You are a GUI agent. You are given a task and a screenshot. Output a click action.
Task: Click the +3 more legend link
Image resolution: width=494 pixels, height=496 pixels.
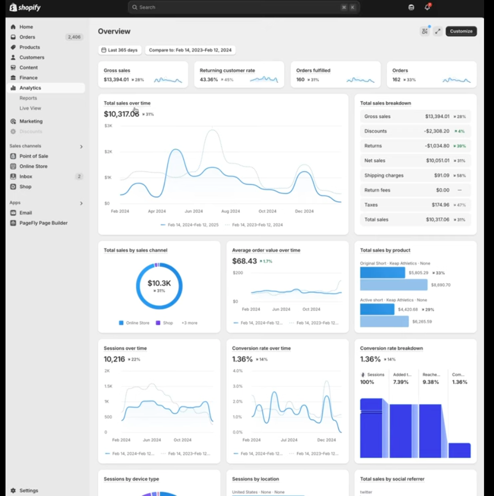pyautogui.click(x=189, y=323)
